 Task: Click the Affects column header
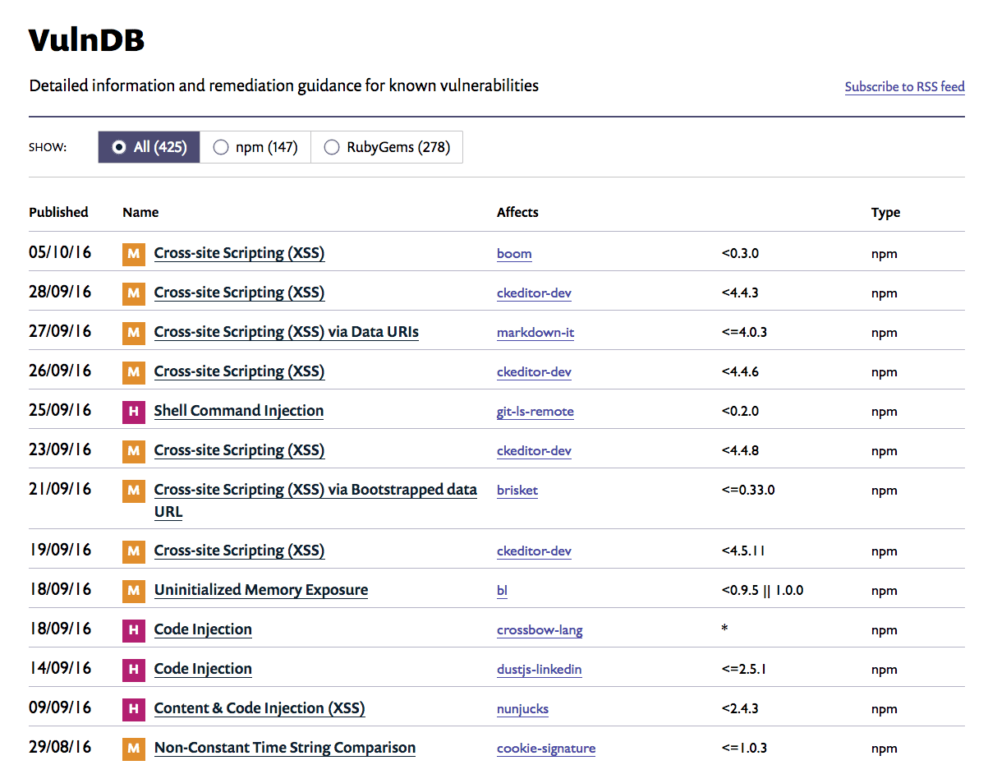(517, 212)
